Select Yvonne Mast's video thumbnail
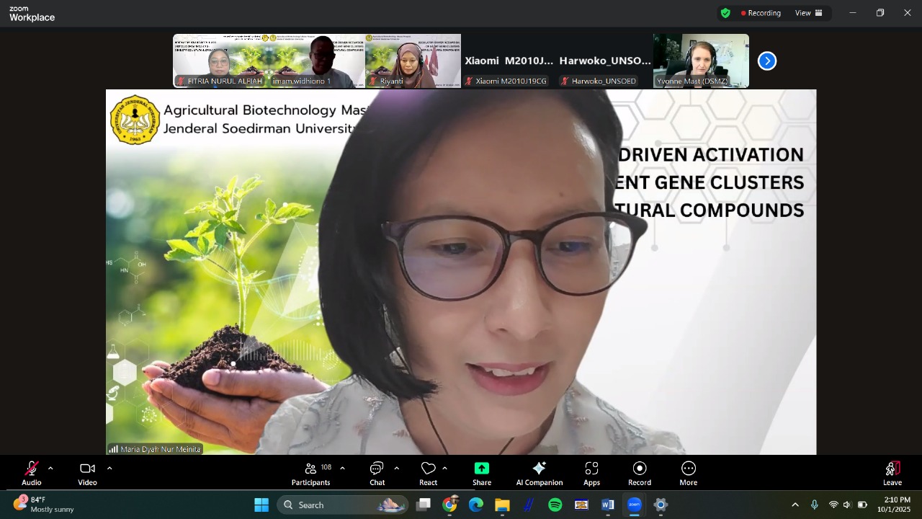This screenshot has width=922, height=519. 701,61
